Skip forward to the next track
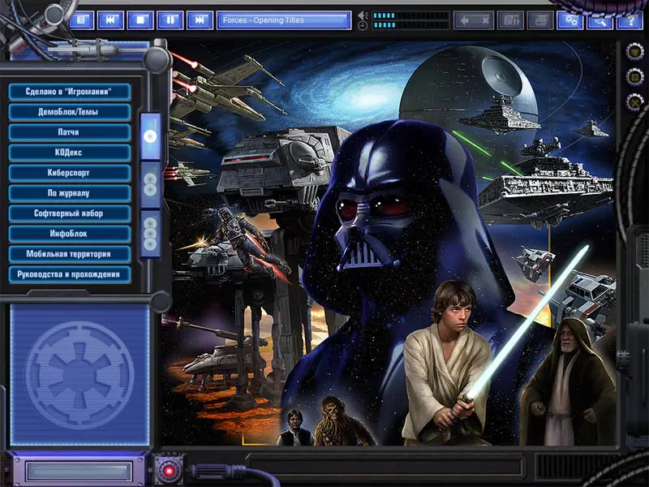This screenshot has width=649, height=487. click(x=200, y=19)
